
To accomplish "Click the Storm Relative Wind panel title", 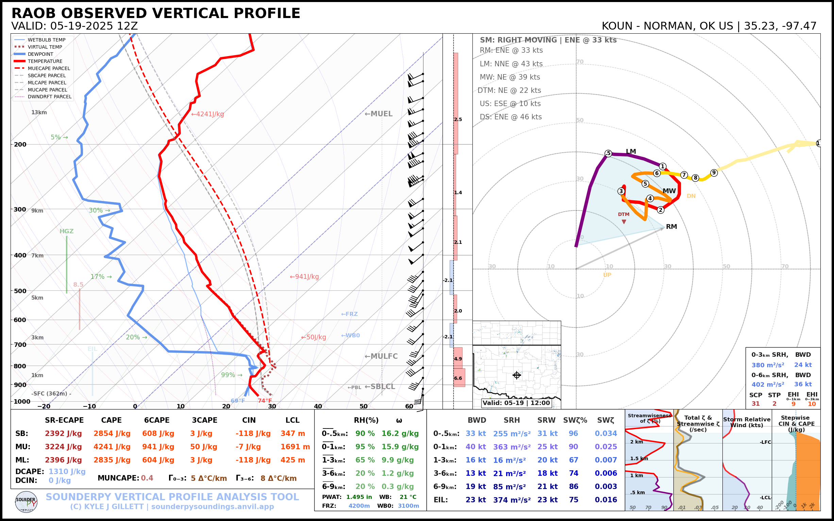I will coord(747,422).
